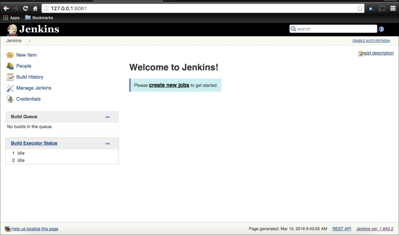Click the Jenkins butler logo
The image size is (399, 235).
pos(12,30)
